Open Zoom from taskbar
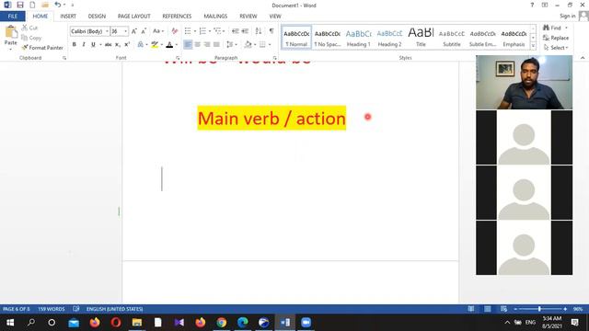 pyautogui.click(x=306, y=323)
